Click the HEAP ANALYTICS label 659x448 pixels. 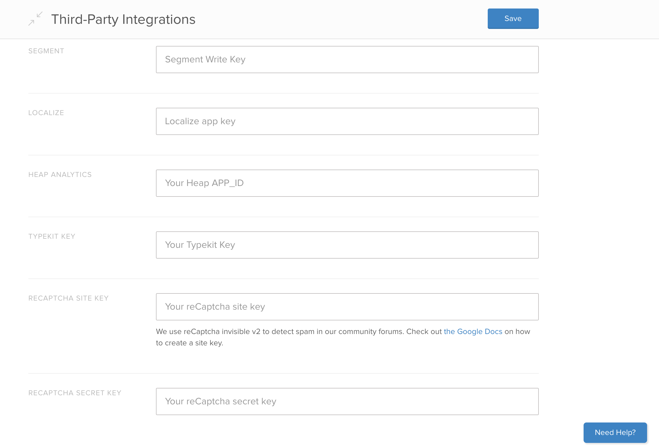coord(60,175)
